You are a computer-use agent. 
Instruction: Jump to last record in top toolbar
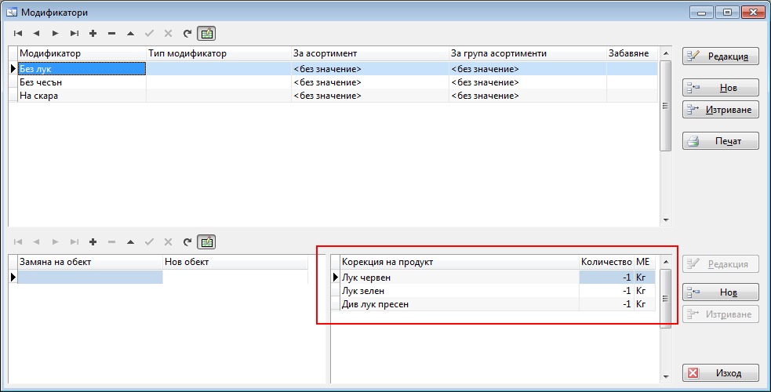pyautogui.click(x=74, y=34)
